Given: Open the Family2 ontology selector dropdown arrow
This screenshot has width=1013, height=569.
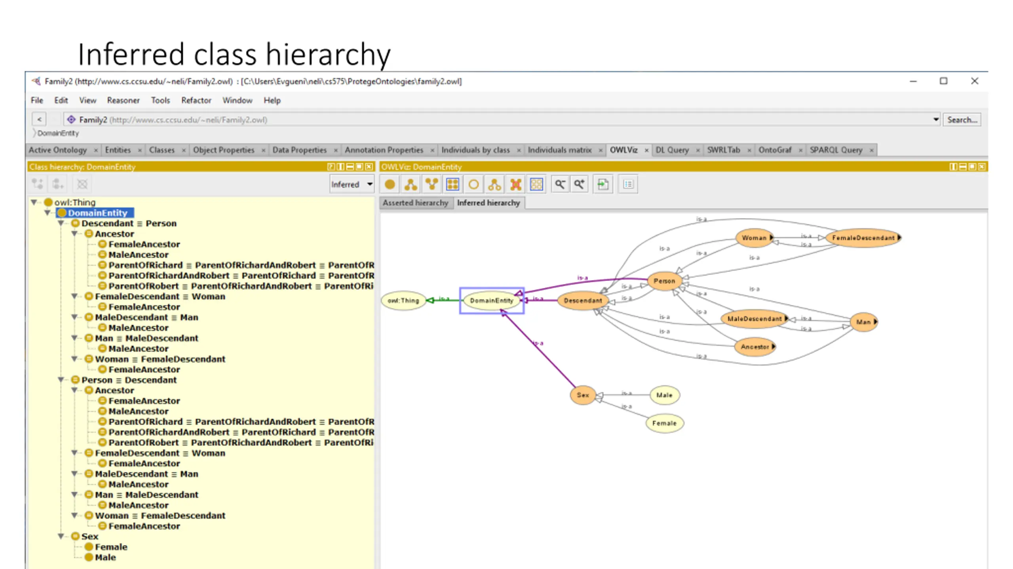Looking at the screenshot, I should (x=936, y=119).
